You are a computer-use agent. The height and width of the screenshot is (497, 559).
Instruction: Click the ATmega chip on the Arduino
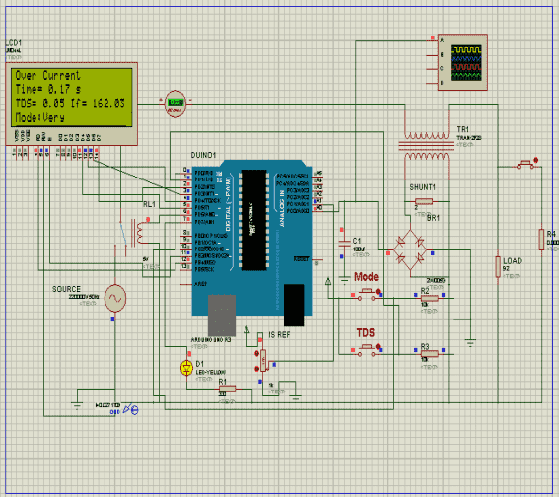pos(253,220)
